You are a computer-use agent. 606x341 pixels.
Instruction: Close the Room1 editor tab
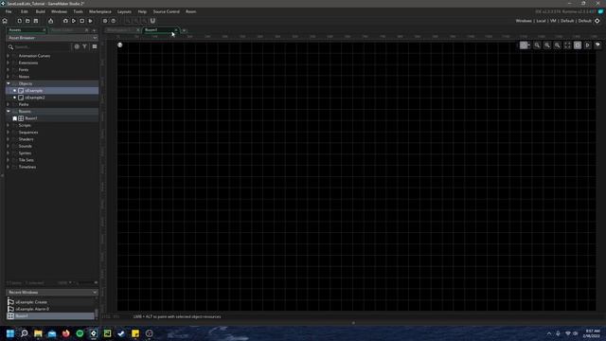[176, 29]
